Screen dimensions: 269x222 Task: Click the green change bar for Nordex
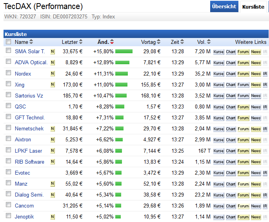click(x=122, y=74)
